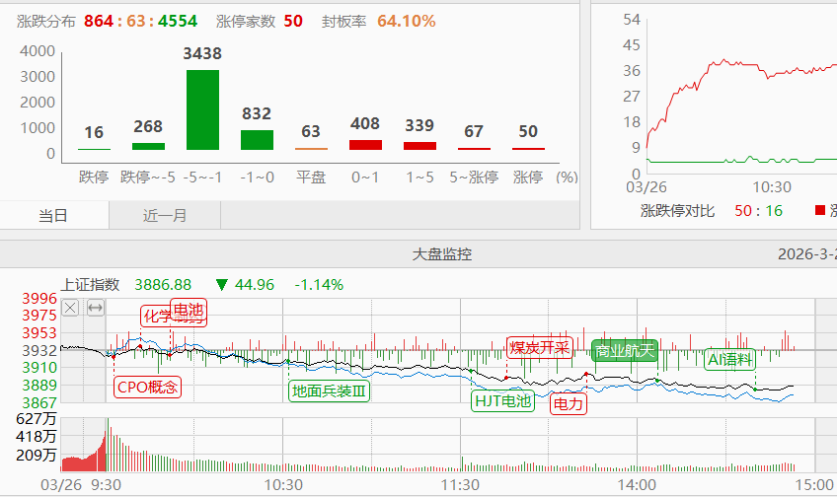The height and width of the screenshot is (497, 837).
Task: Click the 电池 sector marker
Action: (x=188, y=311)
